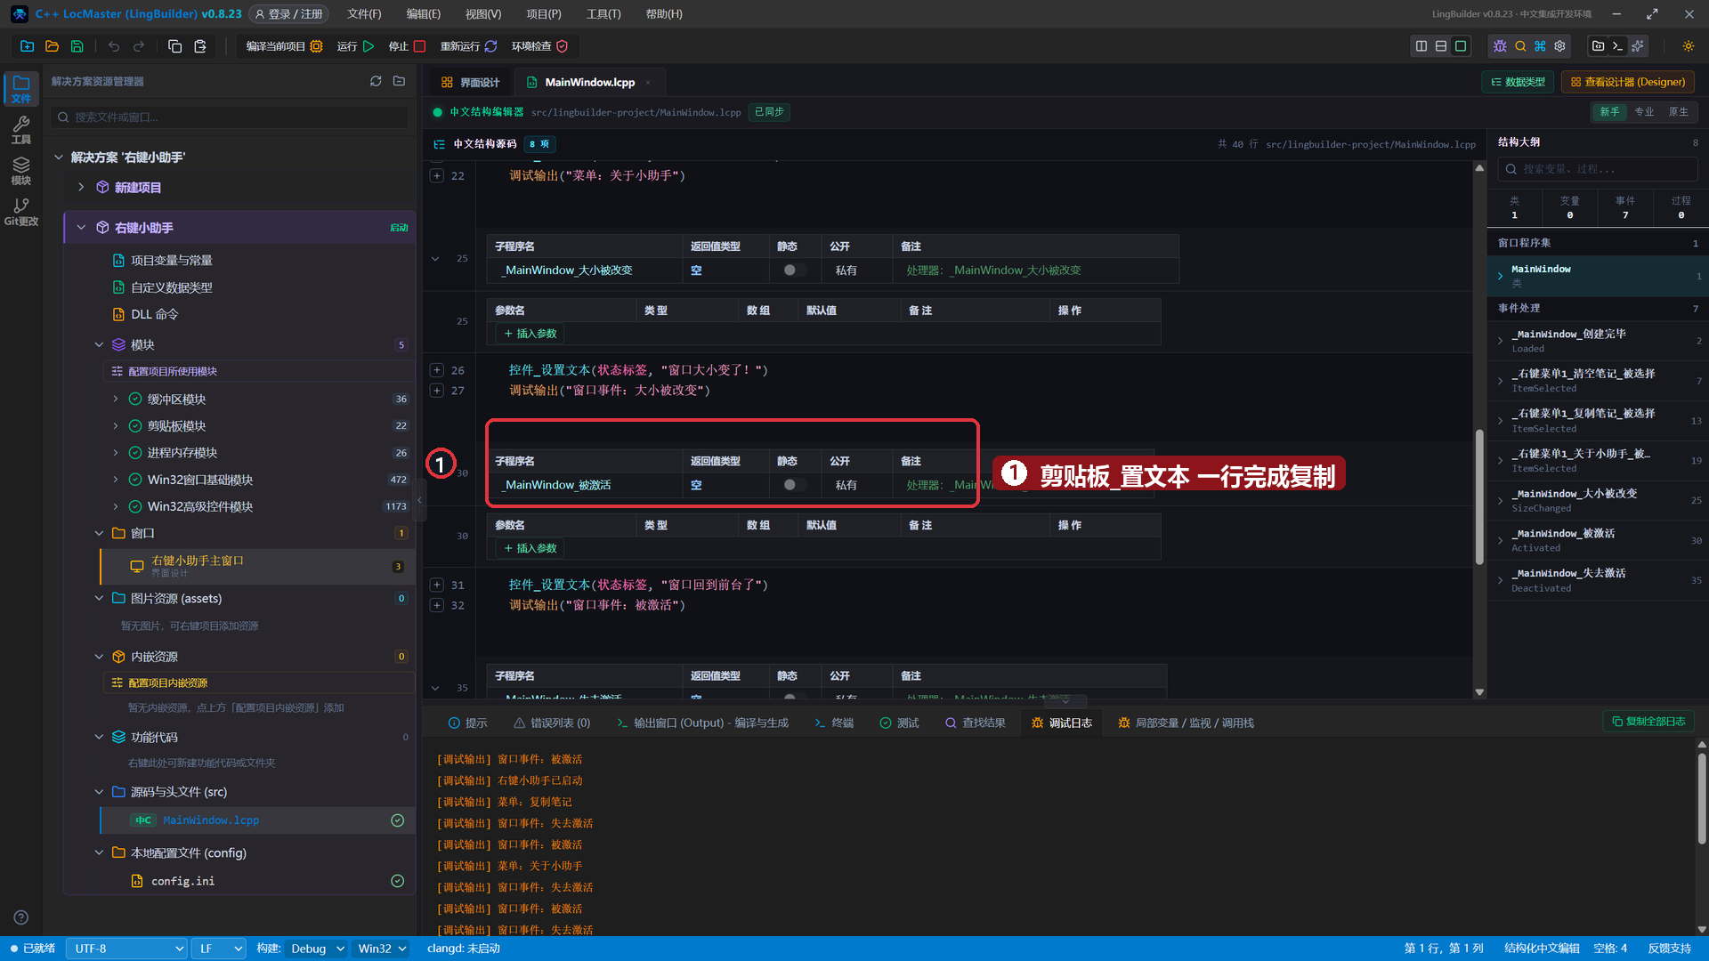The height and width of the screenshot is (961, 1709).
Task: Select 原生 editor mode
Action: [1678, 112]
